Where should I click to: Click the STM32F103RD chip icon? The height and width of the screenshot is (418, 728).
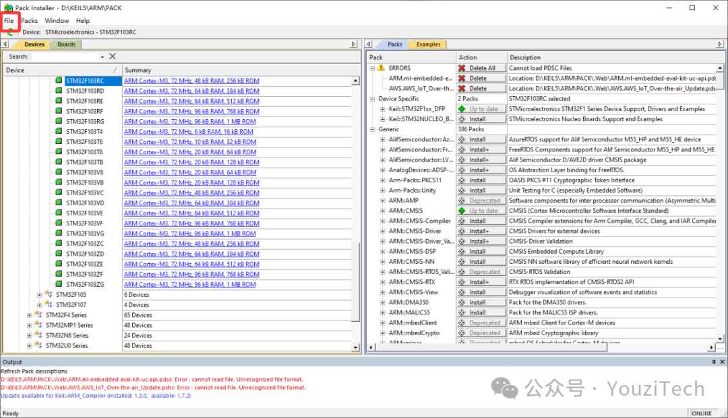click(59, 91)
